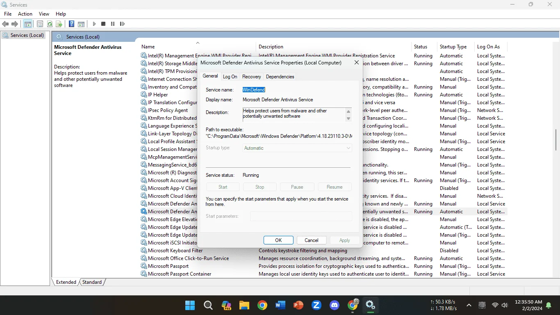Open taskbar Search
Viewport: 560px width, 315px height.
208,305
